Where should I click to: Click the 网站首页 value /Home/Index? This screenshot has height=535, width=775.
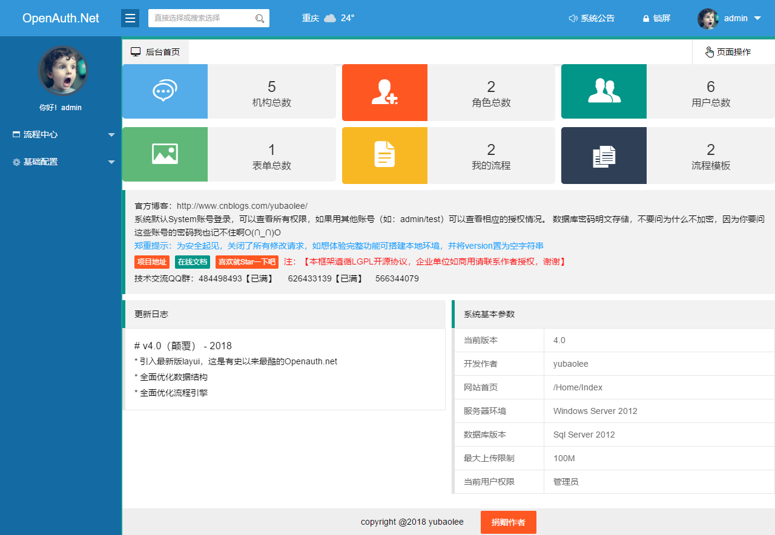578,387
